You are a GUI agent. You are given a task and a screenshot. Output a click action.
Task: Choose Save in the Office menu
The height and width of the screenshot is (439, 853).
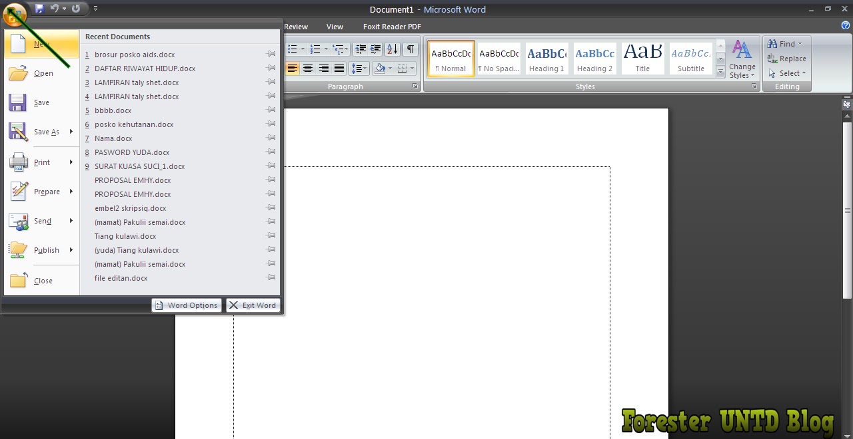(41, 102)
